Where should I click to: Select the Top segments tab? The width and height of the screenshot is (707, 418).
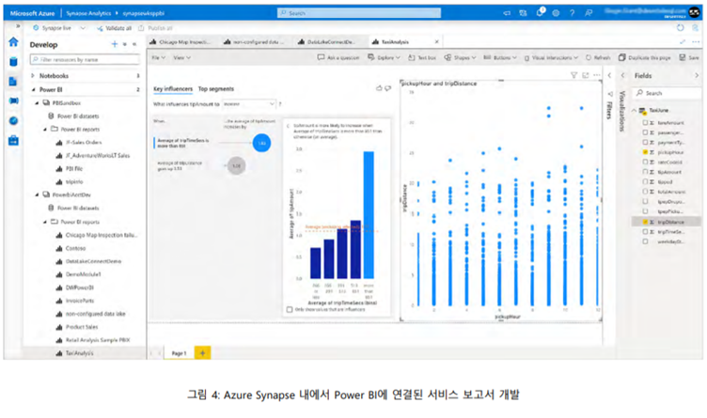point(216,88)
